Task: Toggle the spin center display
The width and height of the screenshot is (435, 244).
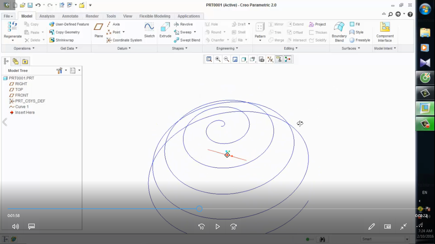Action: [288, 59]
